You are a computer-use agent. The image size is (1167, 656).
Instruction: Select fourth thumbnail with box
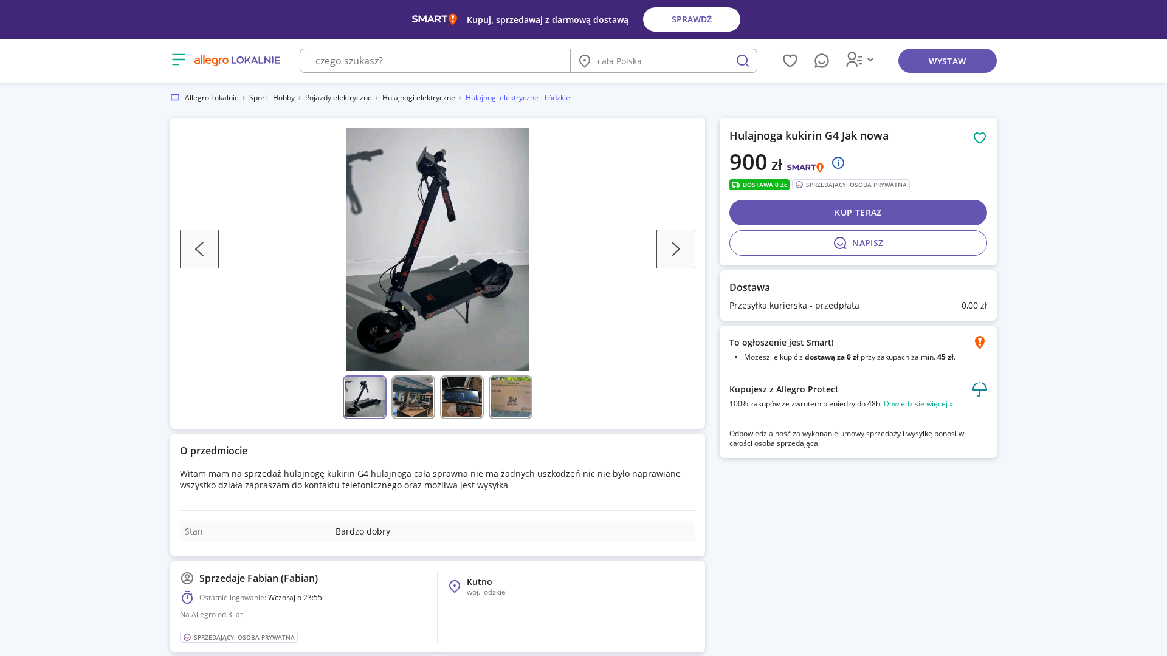(x=511, y=397)
